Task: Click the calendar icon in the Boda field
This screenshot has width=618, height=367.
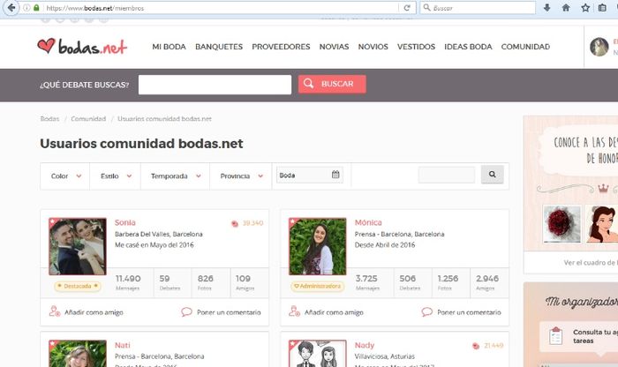Action: coord(335,175)
